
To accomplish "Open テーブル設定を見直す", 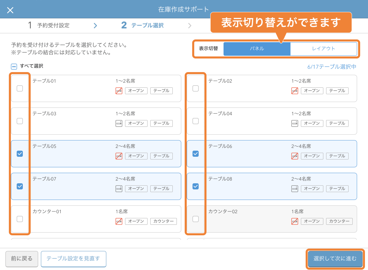I will tap(73, 259).
